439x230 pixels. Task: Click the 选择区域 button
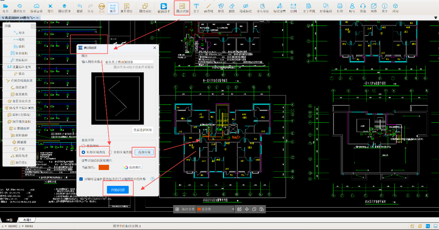coord(144,152)
